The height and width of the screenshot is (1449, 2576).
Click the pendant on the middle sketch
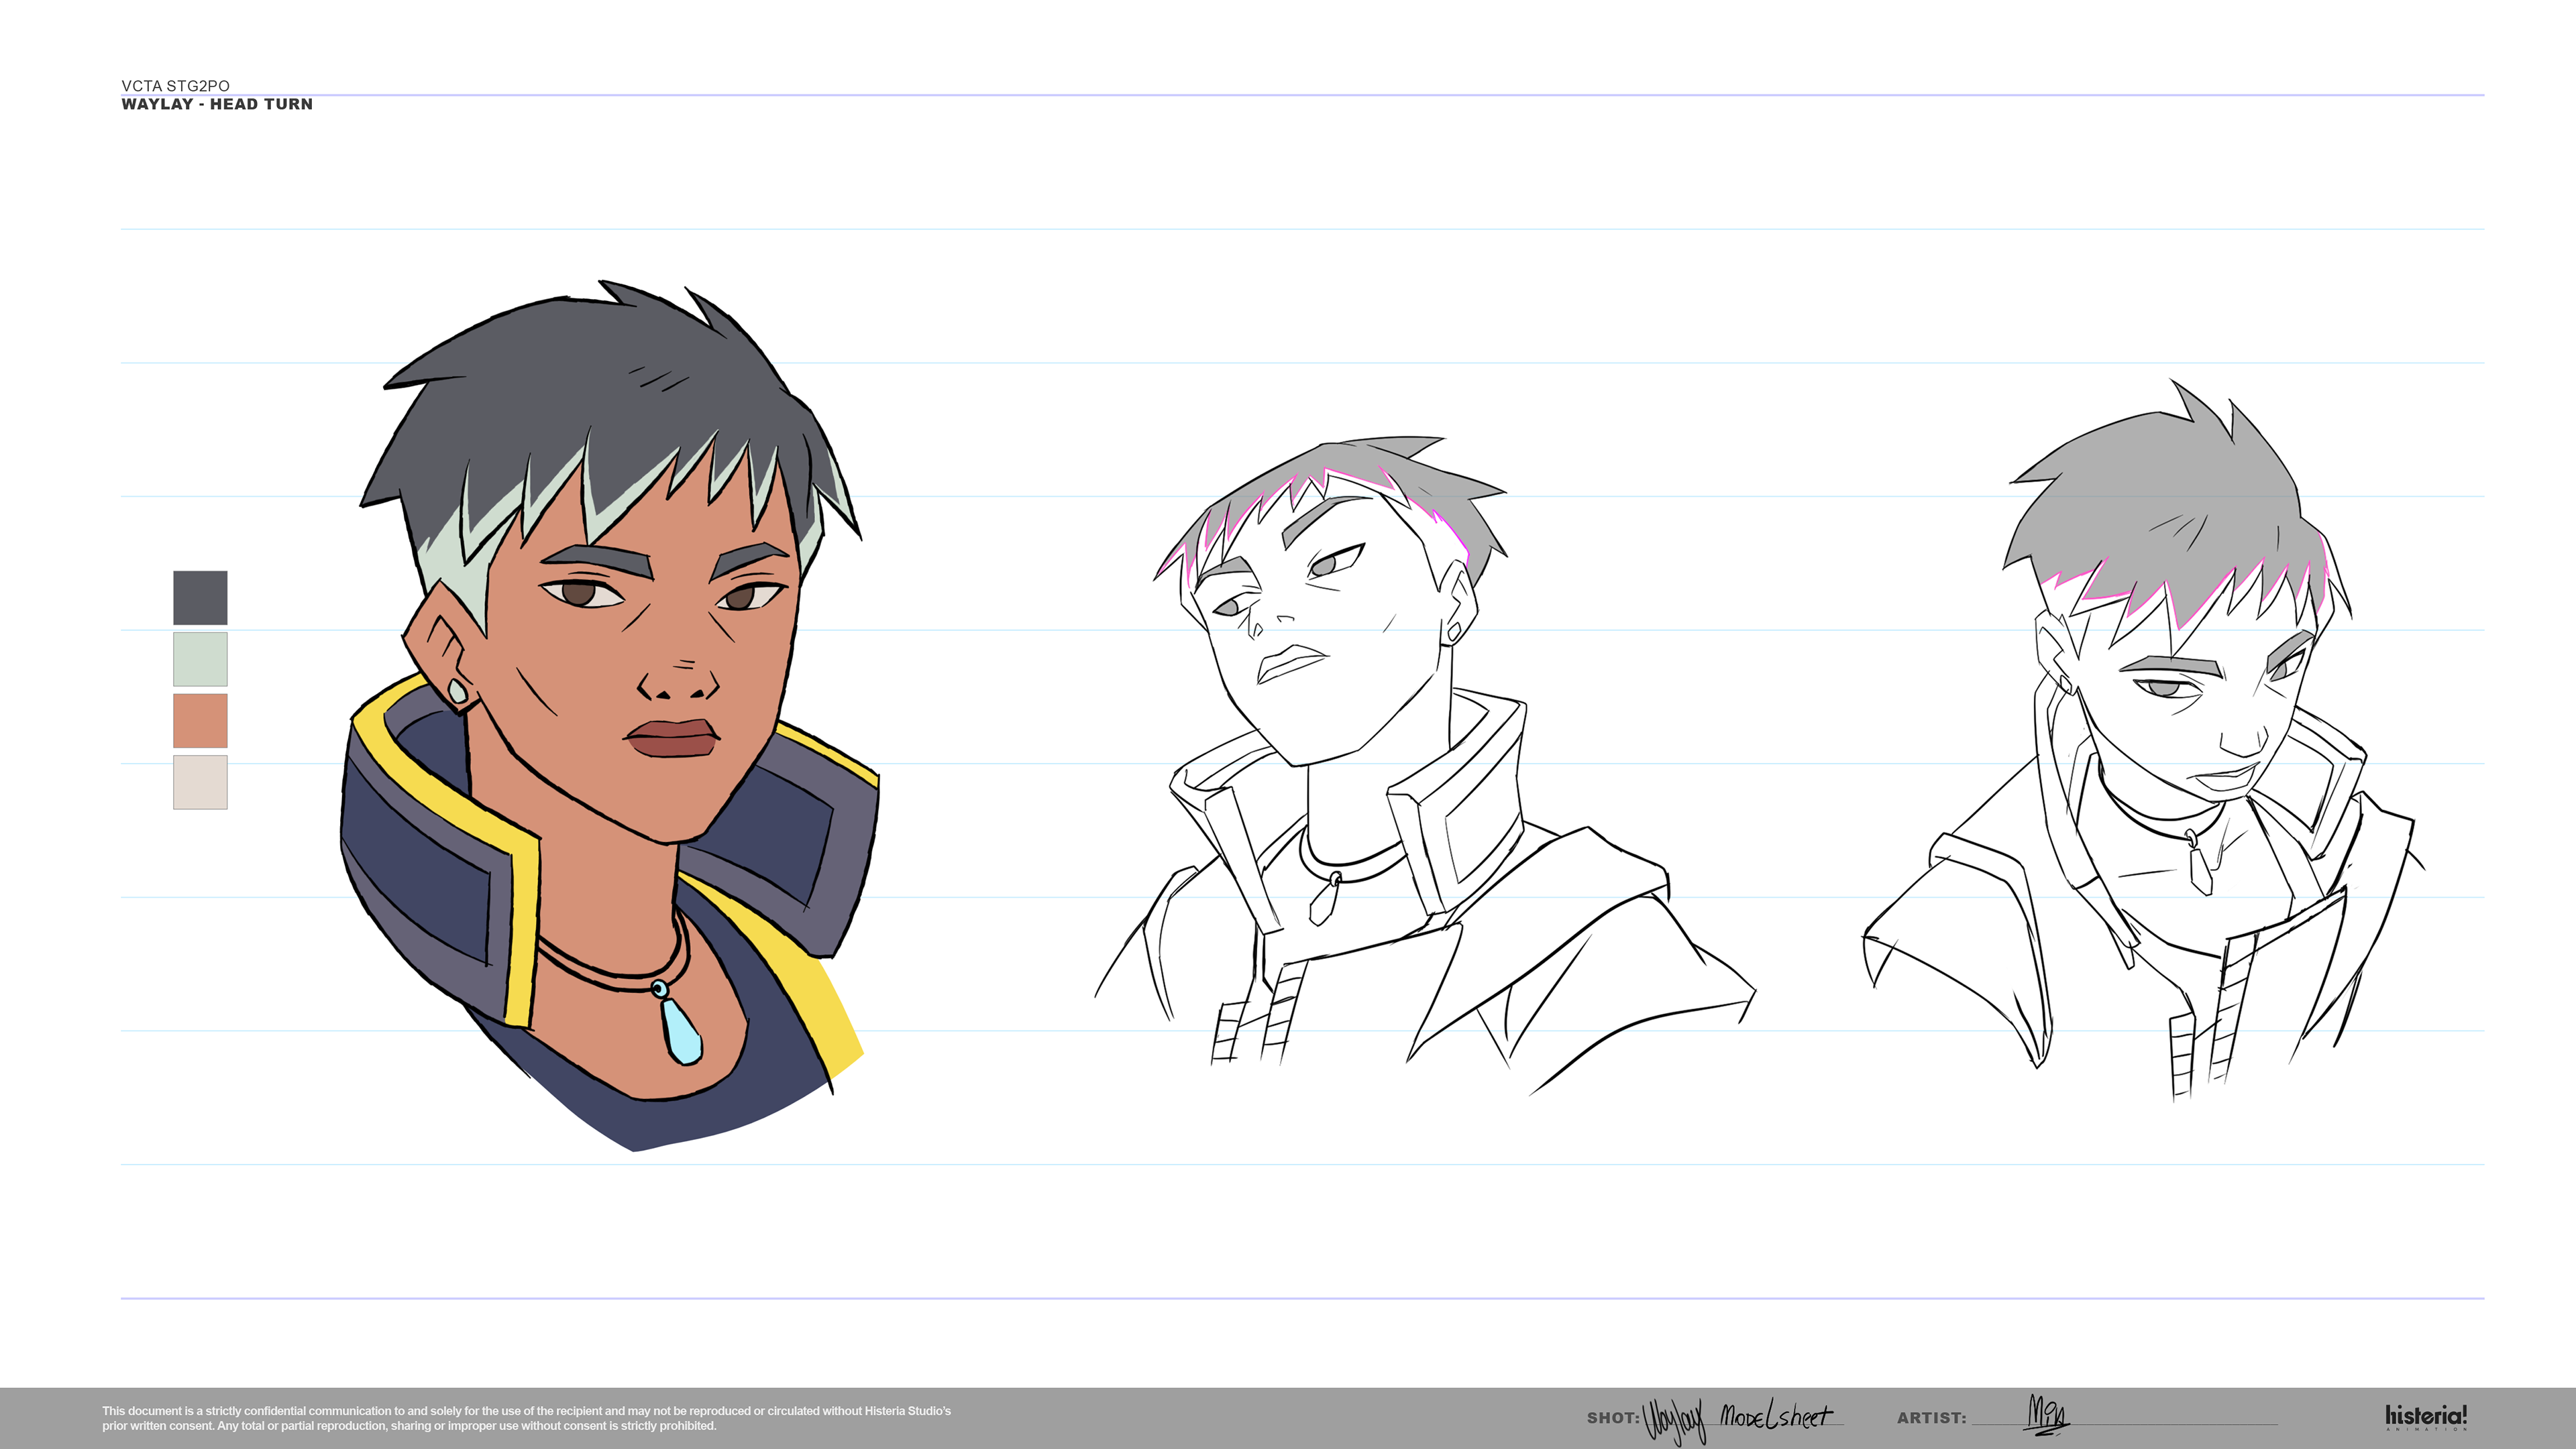(1323, 901)
